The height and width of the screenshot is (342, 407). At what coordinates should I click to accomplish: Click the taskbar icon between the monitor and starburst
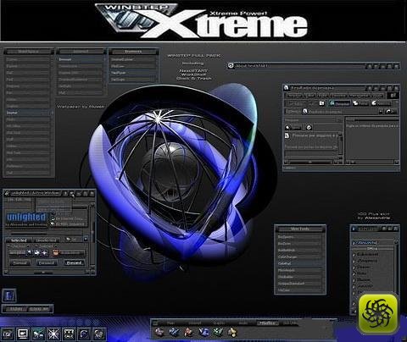point(38,334)
